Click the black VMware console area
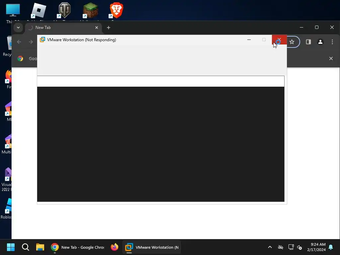 161,144
